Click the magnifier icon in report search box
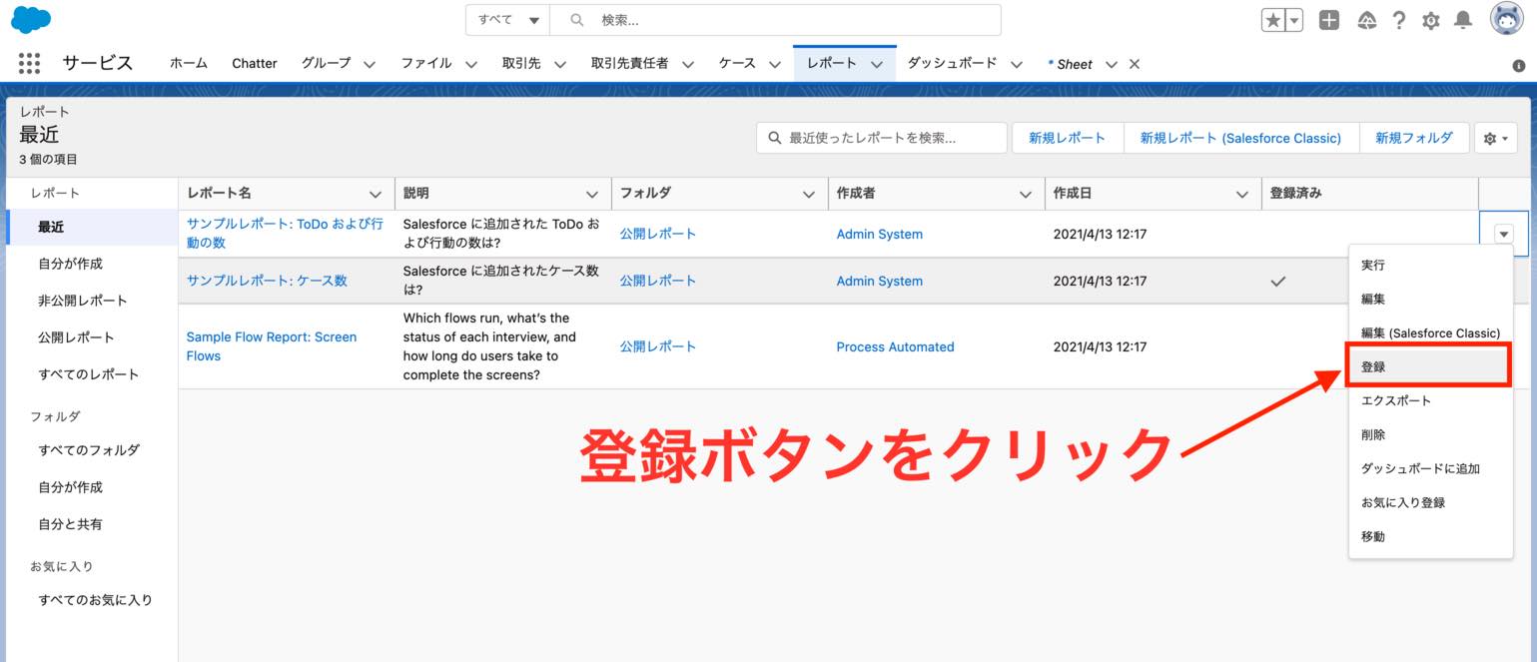This screenshot has width=1537, height=662. (x=775, y=138)
